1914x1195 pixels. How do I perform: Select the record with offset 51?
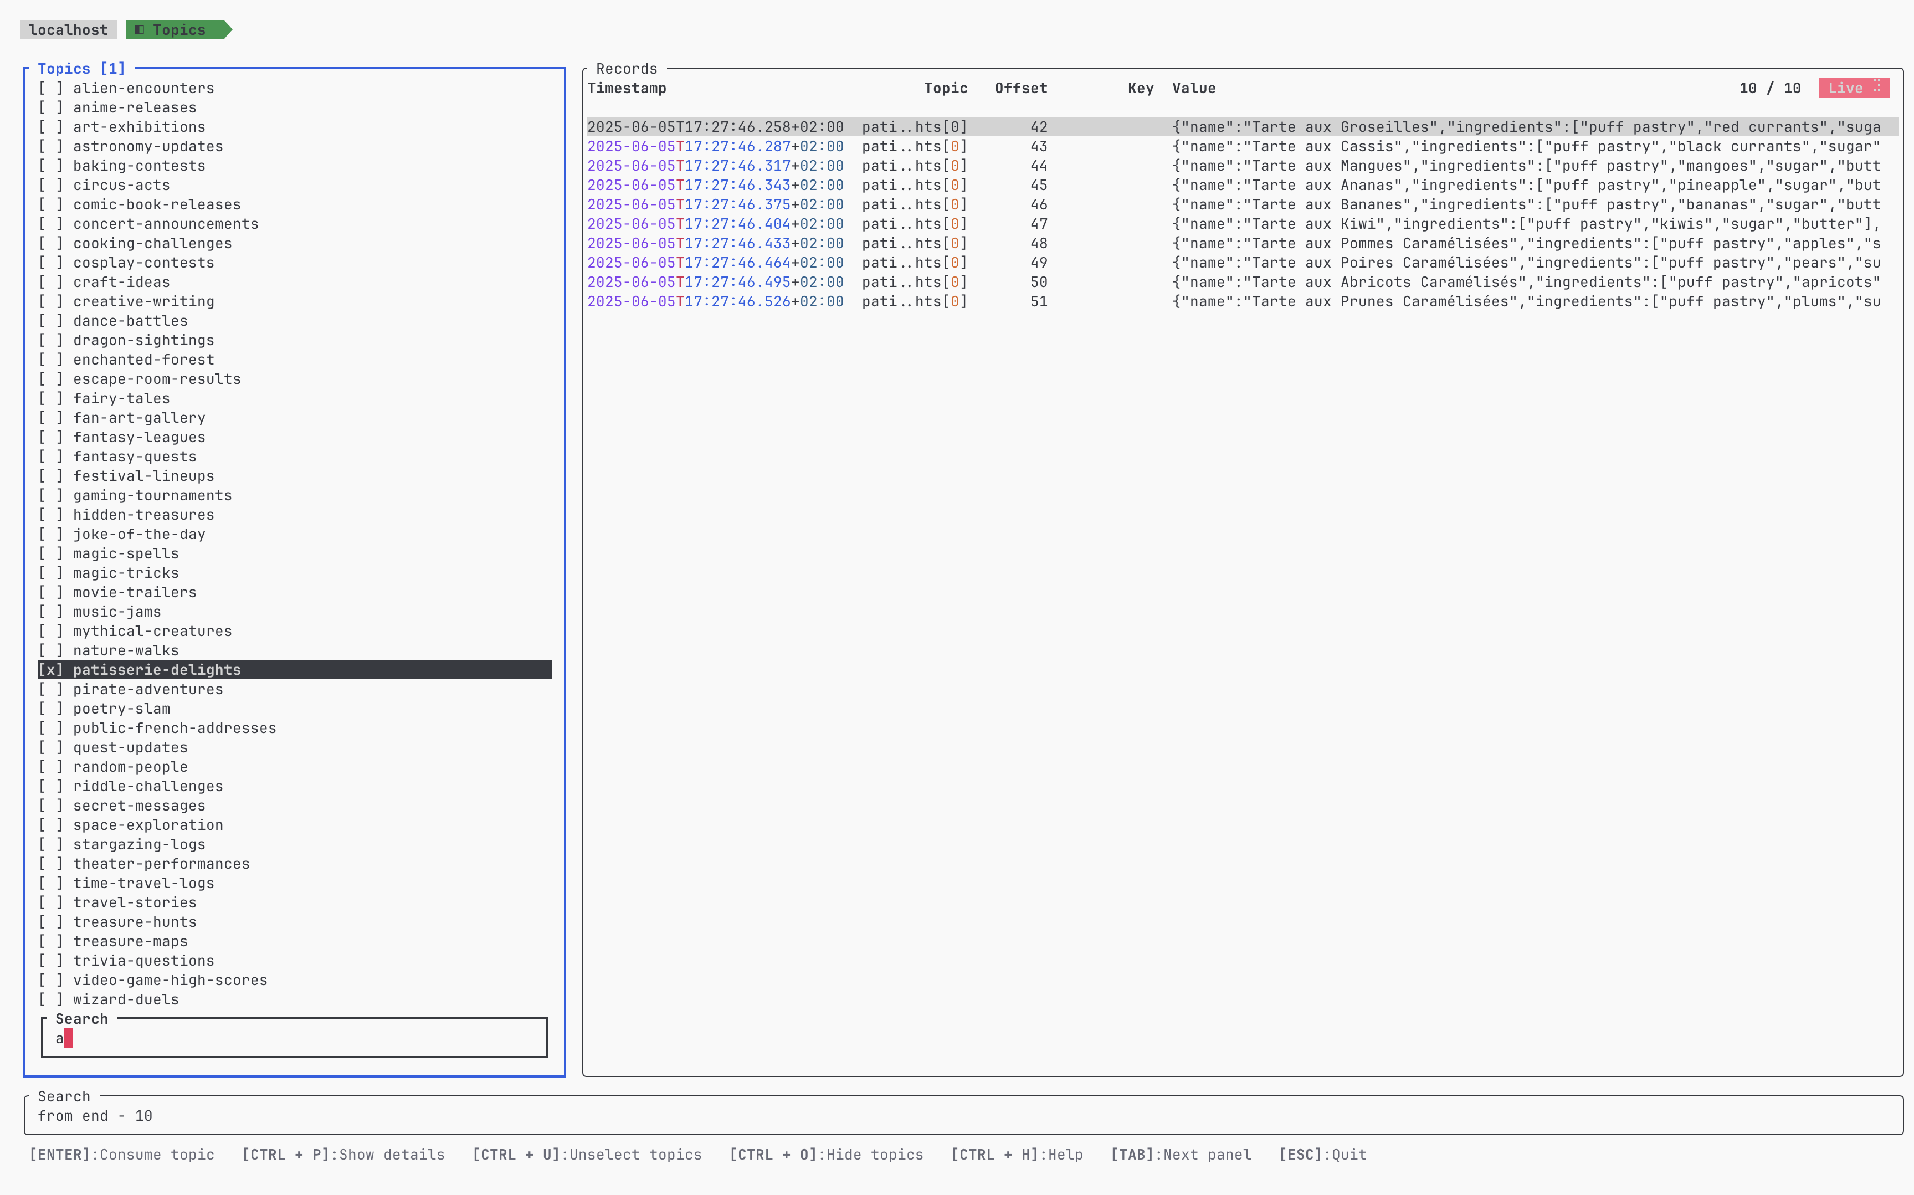click(1038, 301)
